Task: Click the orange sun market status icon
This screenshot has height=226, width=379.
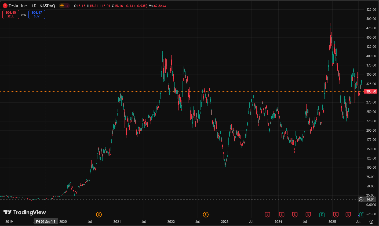Action: pyautogui.click(x=62, y=6)
